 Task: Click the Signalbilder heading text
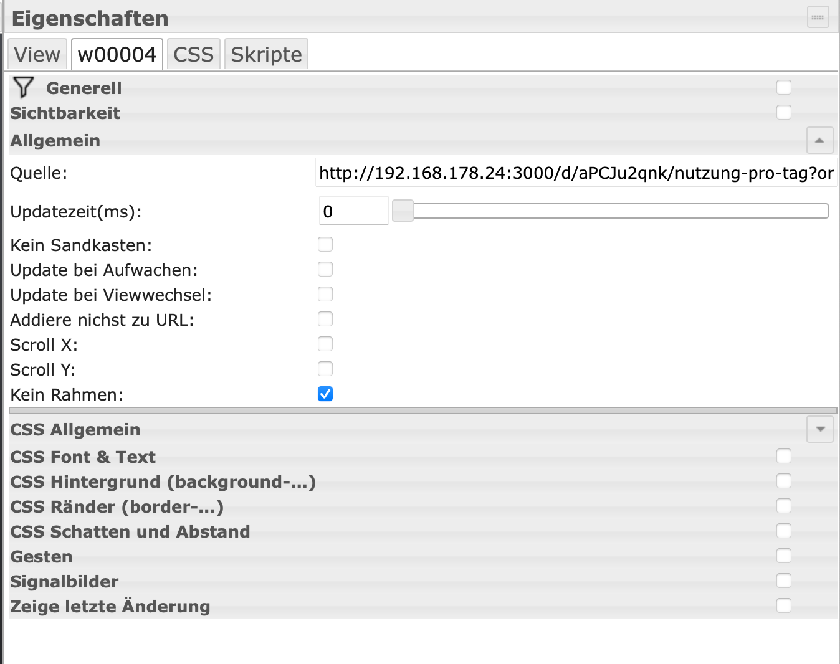coord(64,582)
